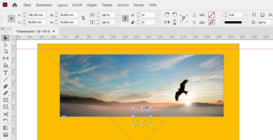Flip the object vertically
This screenshot has height=140, width=273.
[174, 22]
